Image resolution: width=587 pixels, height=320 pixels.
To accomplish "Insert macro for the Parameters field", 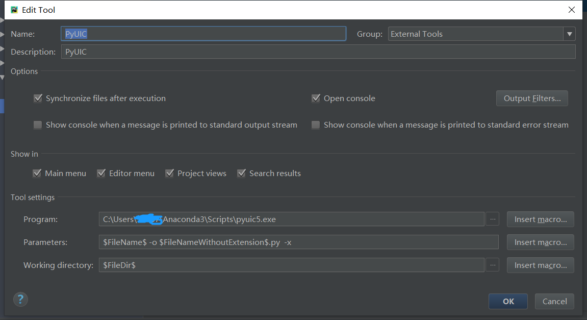I will point(540,242).
